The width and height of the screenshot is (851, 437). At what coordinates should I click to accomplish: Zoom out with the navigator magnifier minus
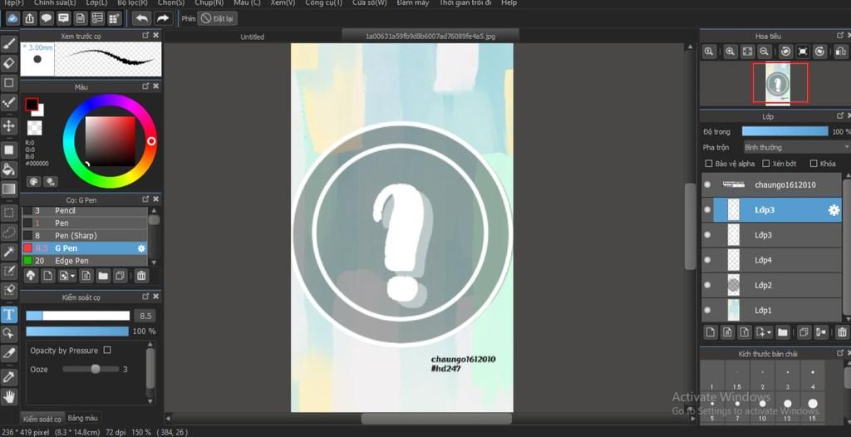(x=765, y=52)
